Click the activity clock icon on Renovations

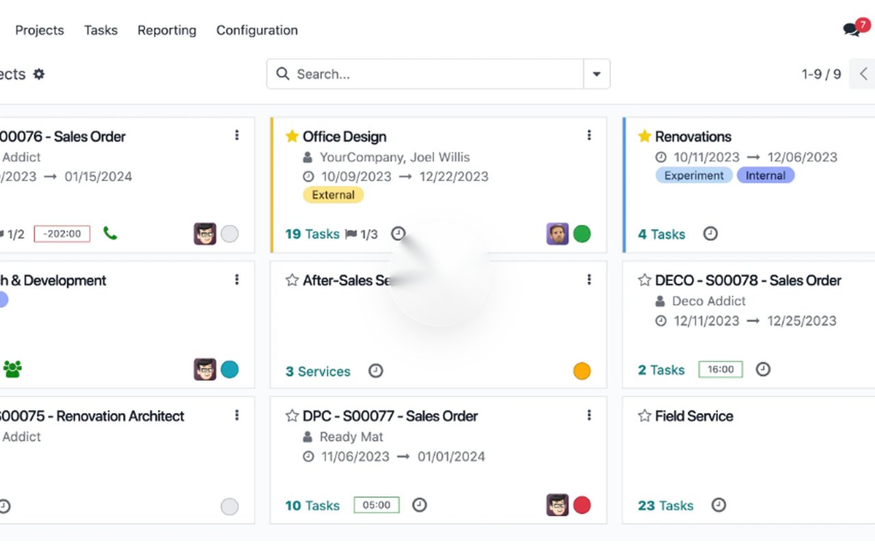(x=711, y=234)
